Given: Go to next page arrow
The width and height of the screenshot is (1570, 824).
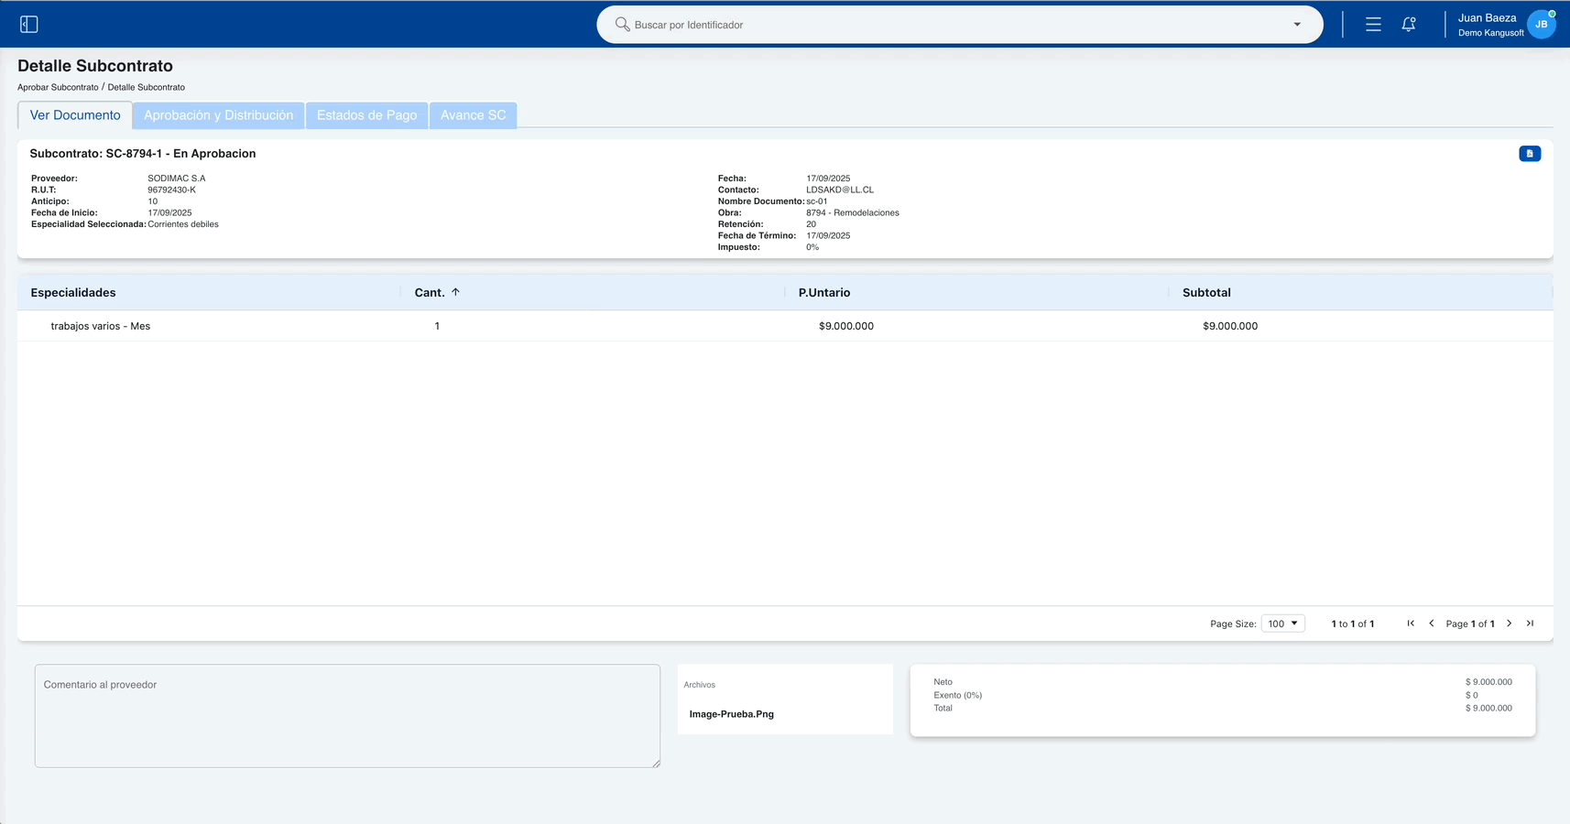Looking at the screenshot, I should pos(1510,623).
